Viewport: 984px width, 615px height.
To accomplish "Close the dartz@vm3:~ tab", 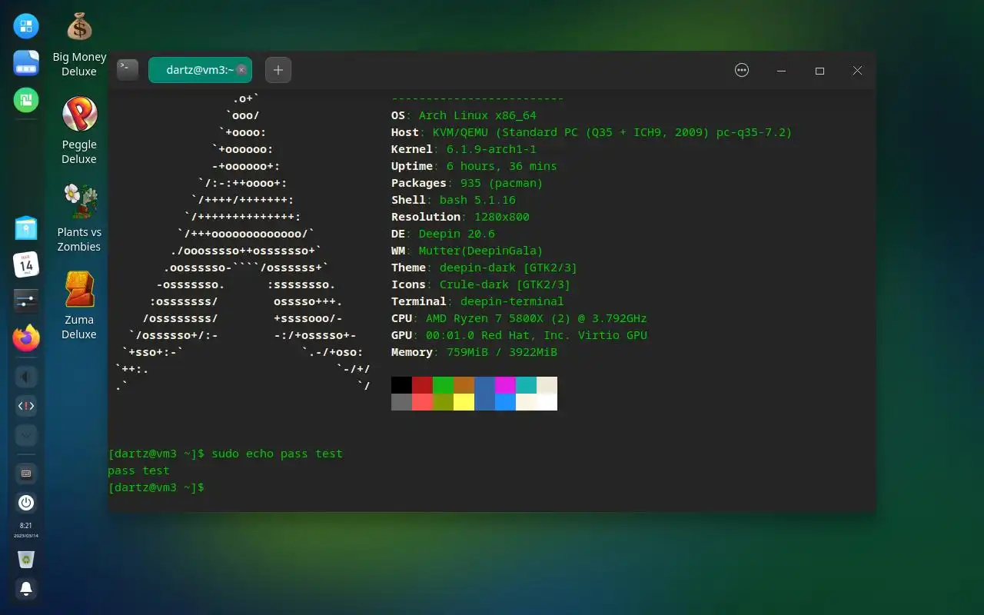I will (241, 70).
